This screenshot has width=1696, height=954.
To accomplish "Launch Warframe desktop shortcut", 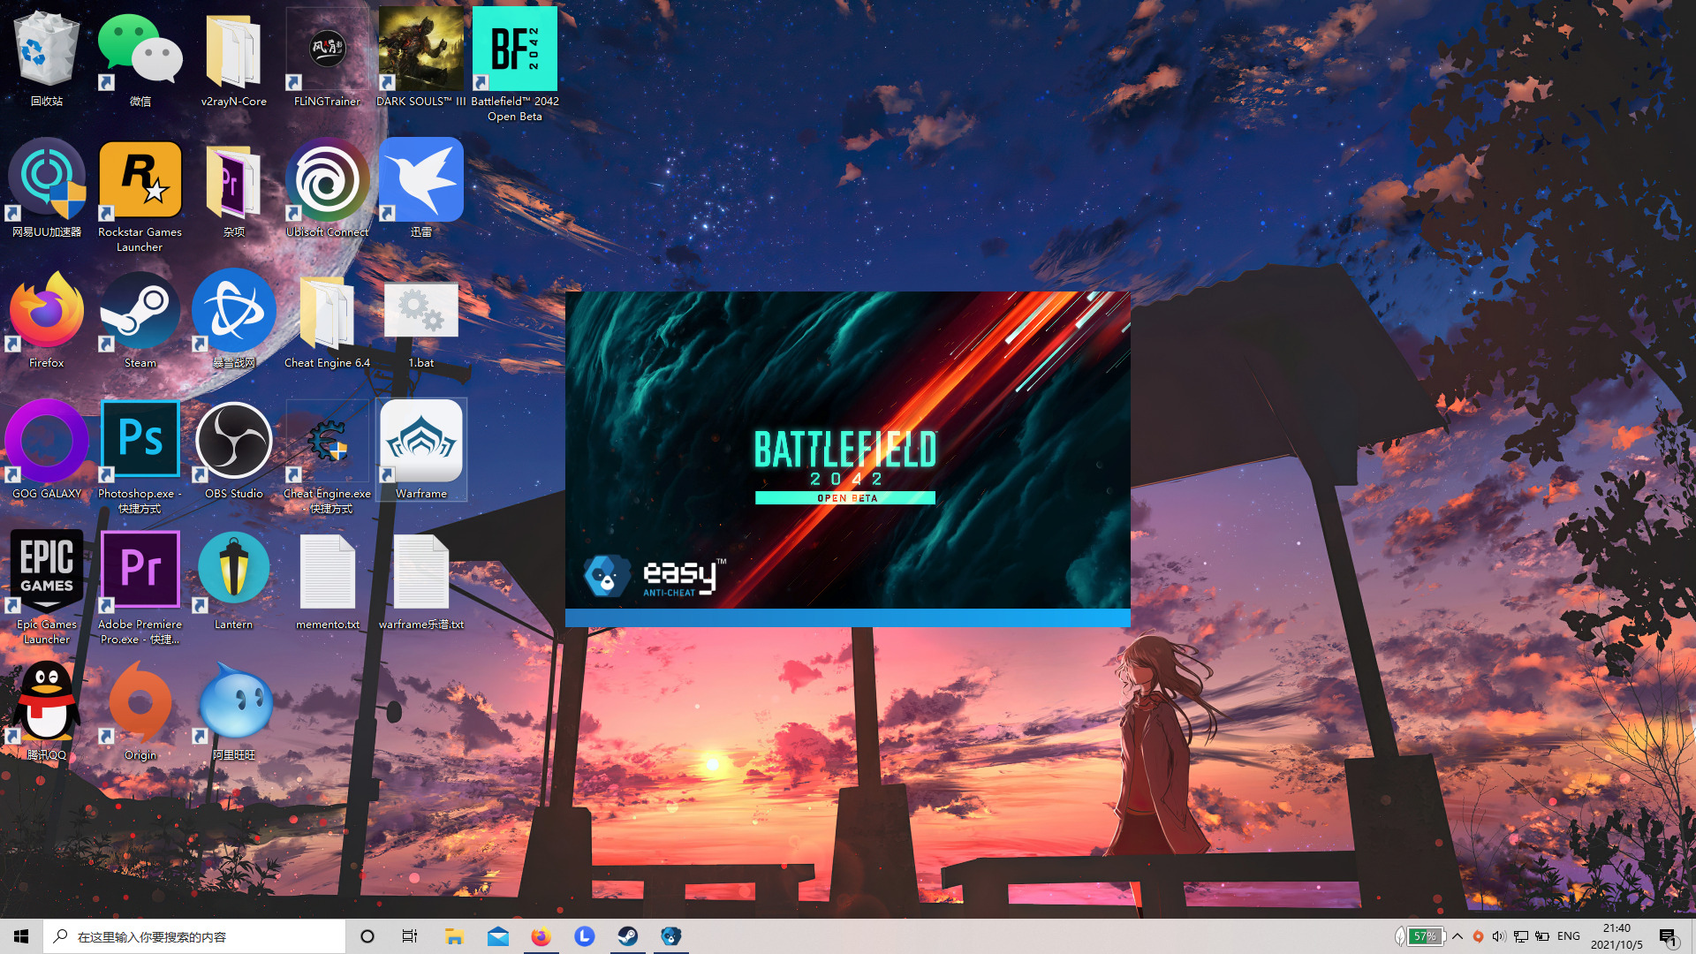I will click(421, 450).
